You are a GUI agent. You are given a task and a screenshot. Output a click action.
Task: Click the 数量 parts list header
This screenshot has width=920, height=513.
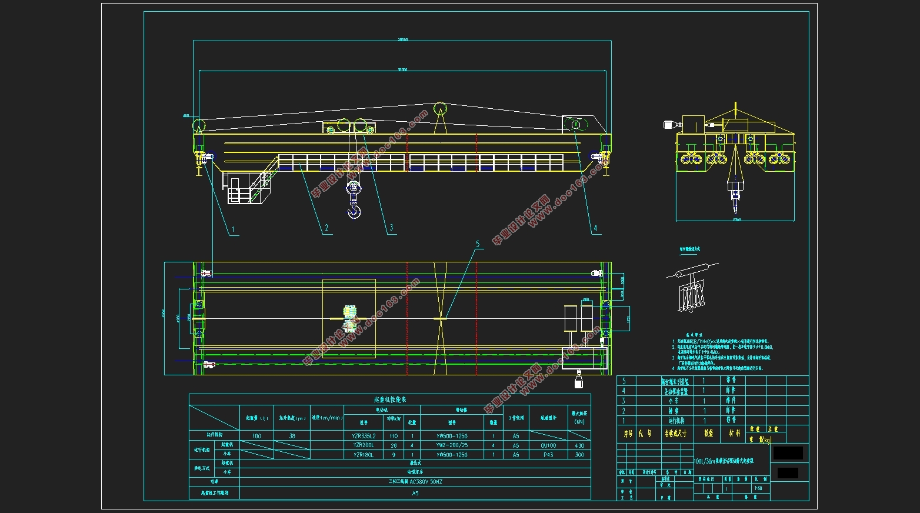[709, 434]
